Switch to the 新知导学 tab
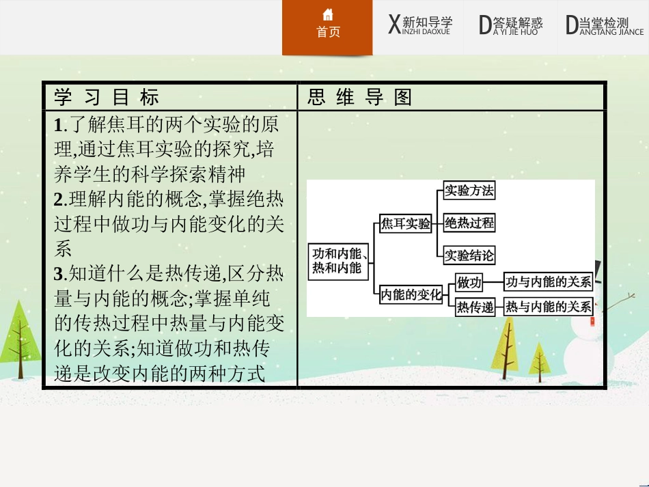Viewport: 649px width, 487px height. pyautogui.click(x=419, y=25)
